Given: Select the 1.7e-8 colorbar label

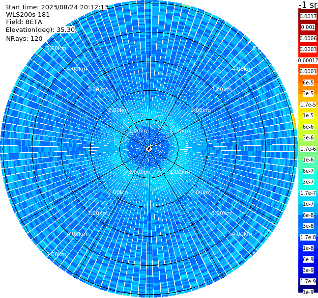Looking at the screenshot, I should point(308,237).
